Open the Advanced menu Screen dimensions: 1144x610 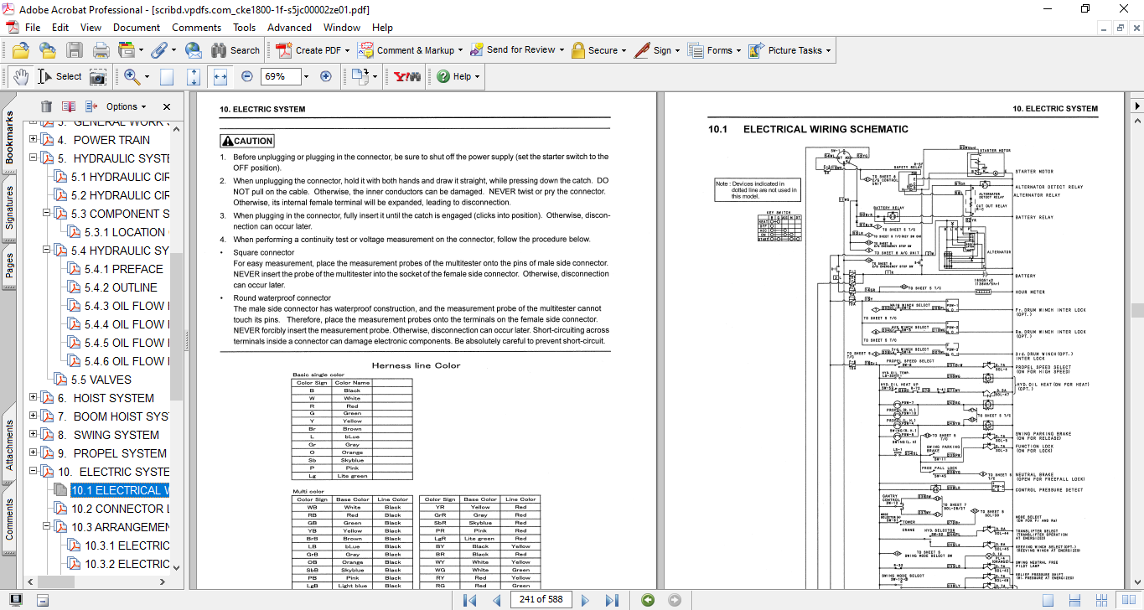289,28
